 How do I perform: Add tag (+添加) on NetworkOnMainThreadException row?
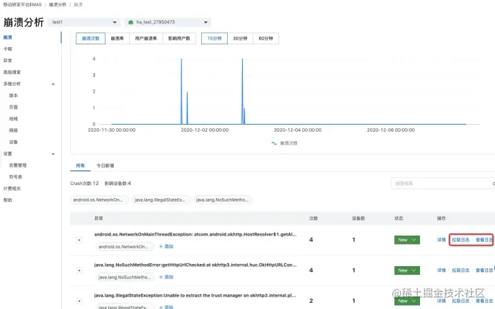166,247
